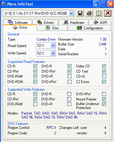Toggle DVD-RAM checkbox in Read Features
Screen dimensions: 114x142
point(35,76)
